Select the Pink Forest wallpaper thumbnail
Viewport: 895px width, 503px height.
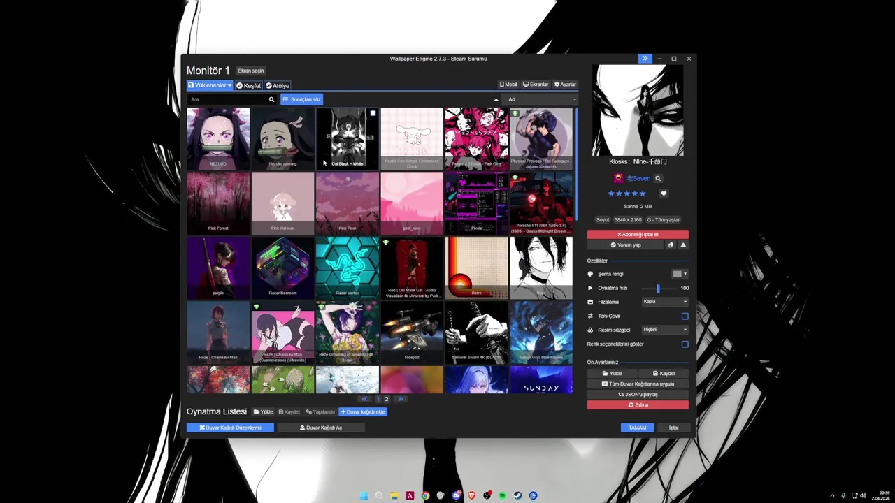click(218, 203)
